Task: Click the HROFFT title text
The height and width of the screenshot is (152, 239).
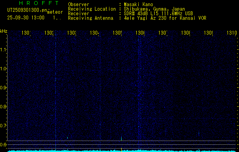Action: point(39,3)
